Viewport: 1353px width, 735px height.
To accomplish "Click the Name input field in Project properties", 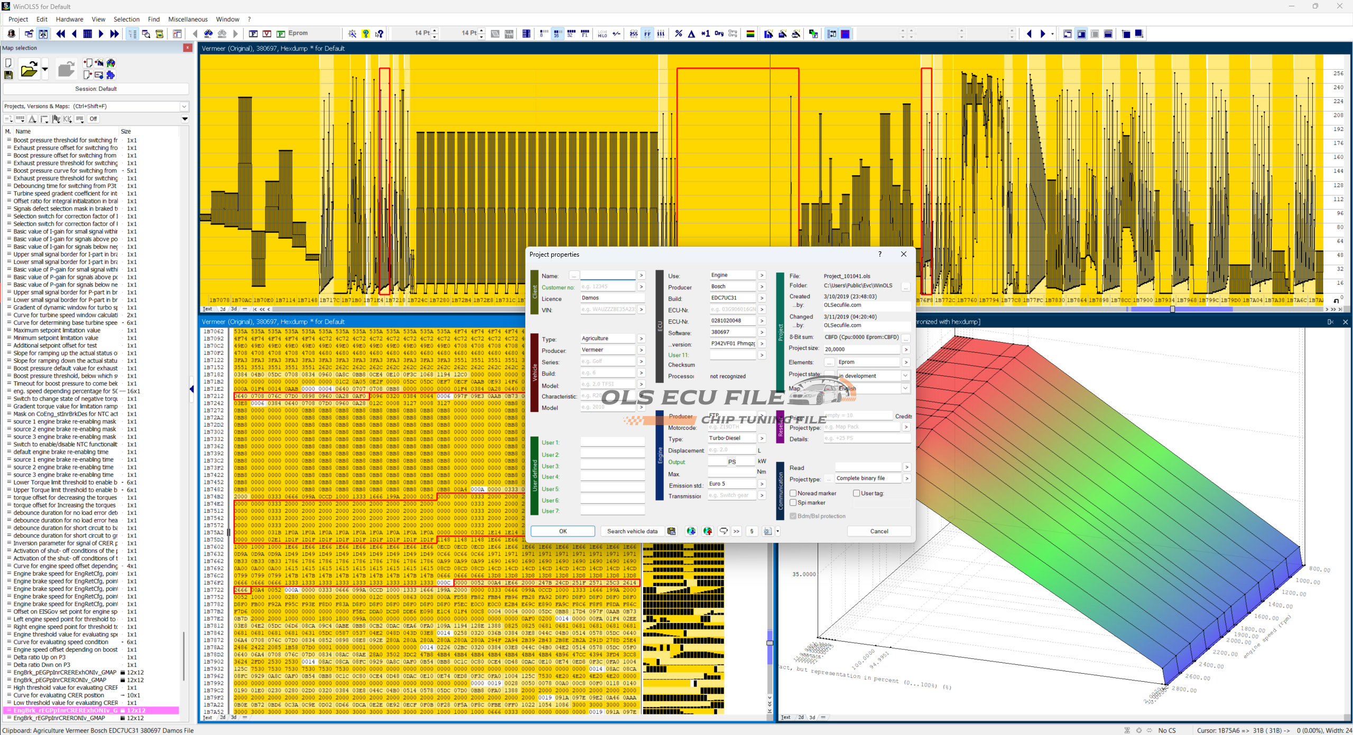I will [608, 276].
